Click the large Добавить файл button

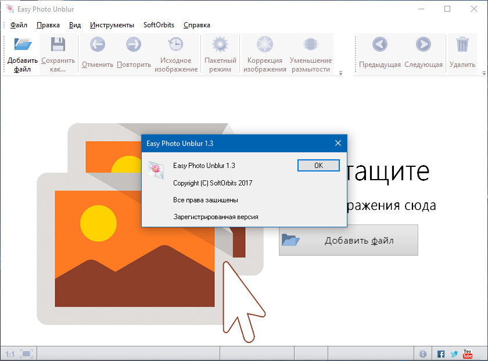click(x=349, y=240)
